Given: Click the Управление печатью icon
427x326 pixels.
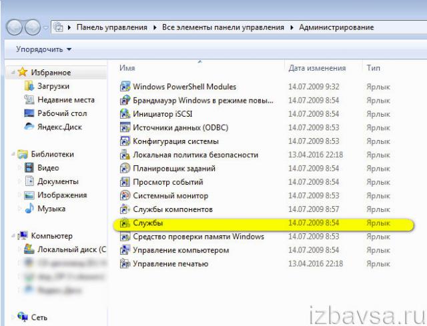Looking at the screenshot, I should click(125, 263).
